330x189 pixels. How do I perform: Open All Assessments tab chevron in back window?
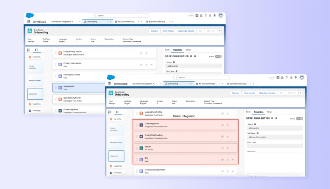139,22
